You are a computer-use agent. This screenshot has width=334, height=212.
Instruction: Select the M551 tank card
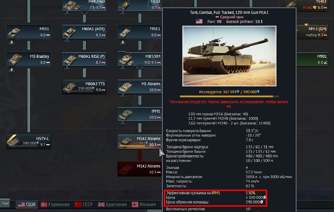(x=29, y=32)
